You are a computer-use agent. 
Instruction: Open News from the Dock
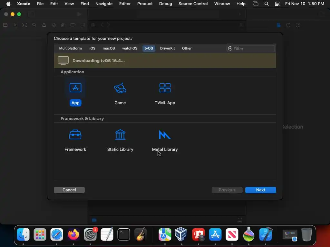(x=232, y=234)
